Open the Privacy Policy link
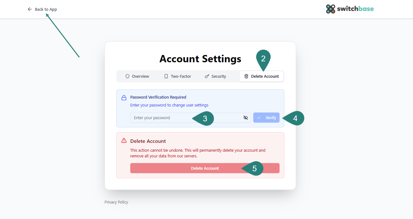The image size is (413, 219). coord(116,202)
